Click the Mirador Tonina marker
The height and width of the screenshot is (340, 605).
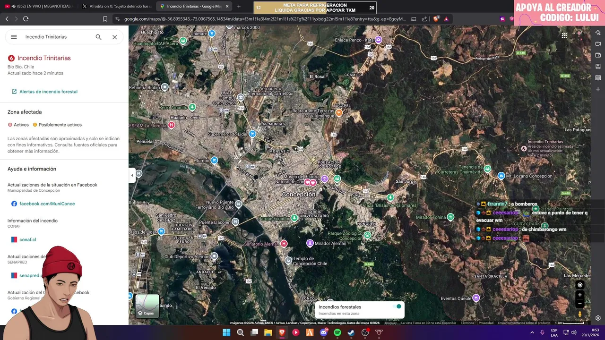[x=450, y=217]
